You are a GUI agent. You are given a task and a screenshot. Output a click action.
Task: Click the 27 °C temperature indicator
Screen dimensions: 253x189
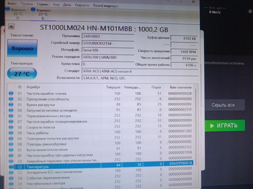(x=22, y=74)
